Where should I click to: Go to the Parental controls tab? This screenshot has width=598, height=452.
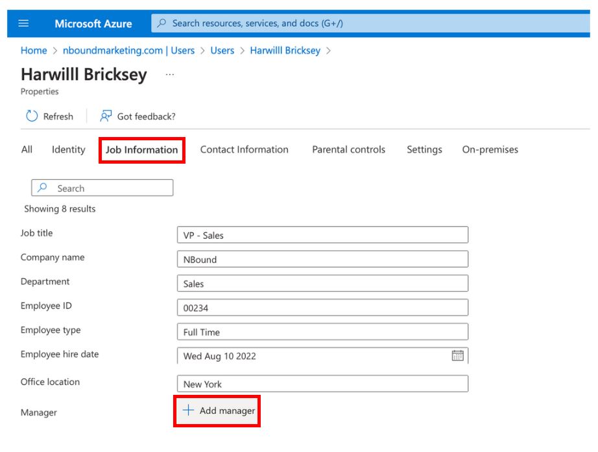coord(348,149)
